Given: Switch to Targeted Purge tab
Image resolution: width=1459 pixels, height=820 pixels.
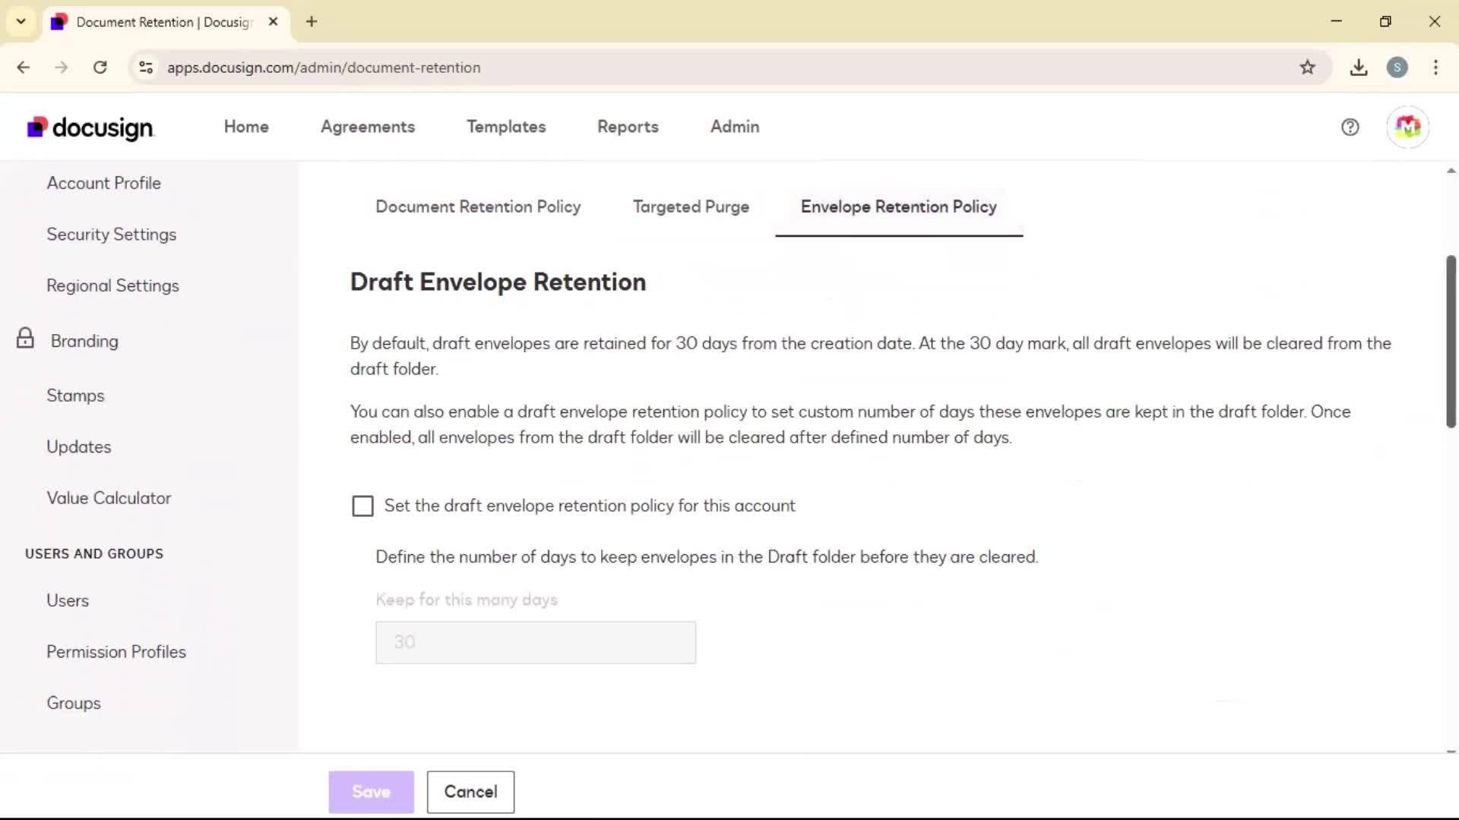Looking at the screenshot, I should pyautogui.click(x=691, y=207).
